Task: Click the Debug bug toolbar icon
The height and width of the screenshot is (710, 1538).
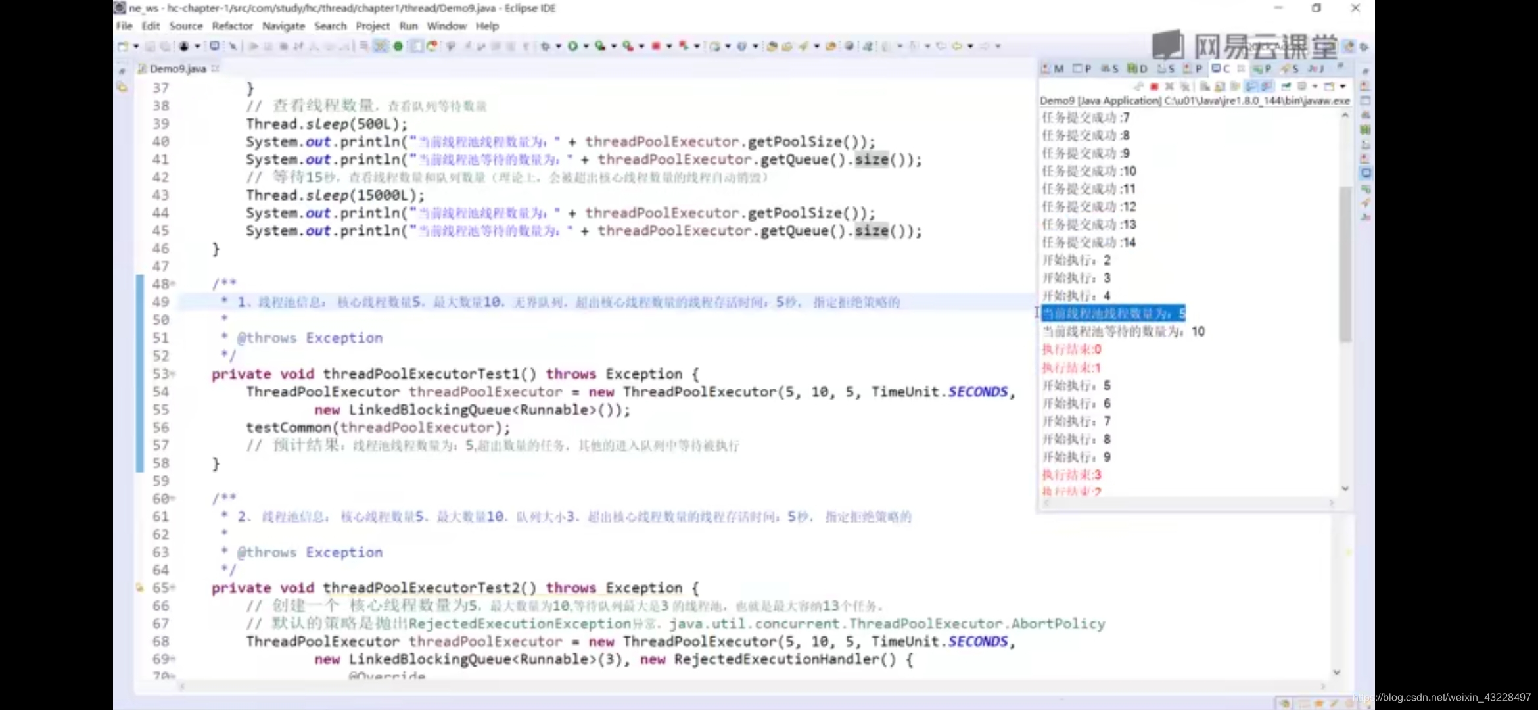Action: [545, 46]
